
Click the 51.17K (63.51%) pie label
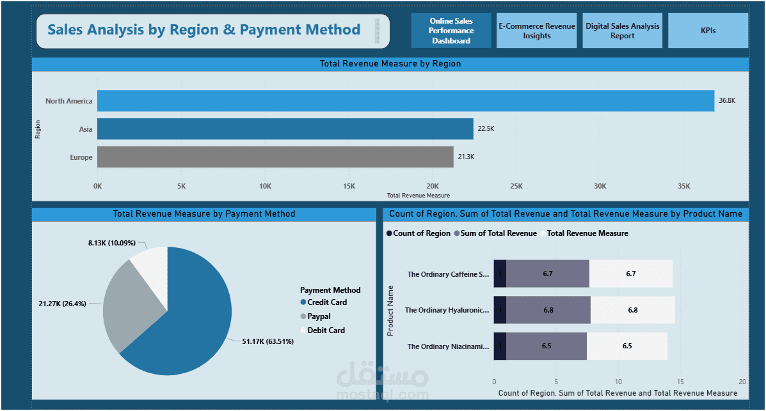pos(267,341)
